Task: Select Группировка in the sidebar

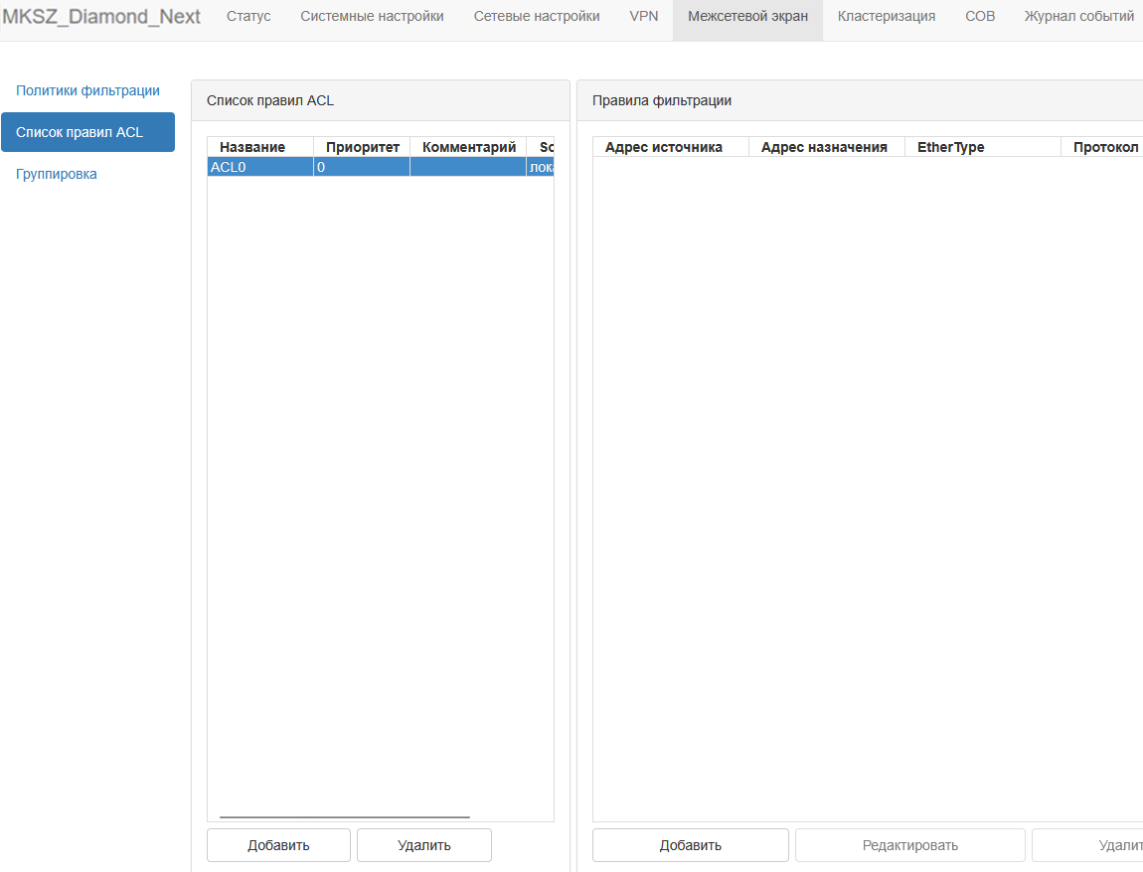Action: pyautogui.click(x=57, y=174)
